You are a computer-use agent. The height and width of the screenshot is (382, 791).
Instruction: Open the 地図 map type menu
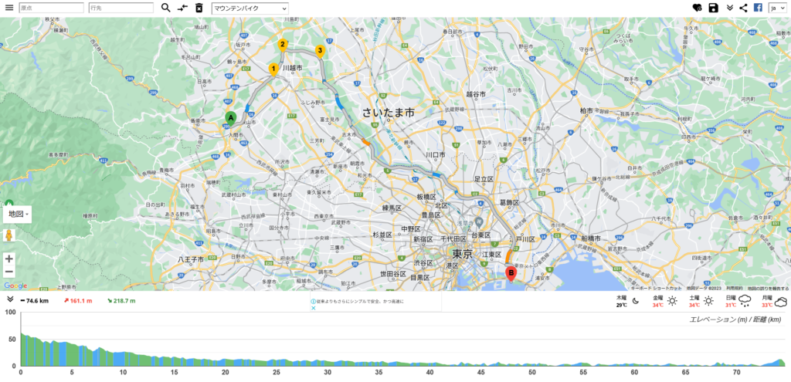(x=18, y=213)
